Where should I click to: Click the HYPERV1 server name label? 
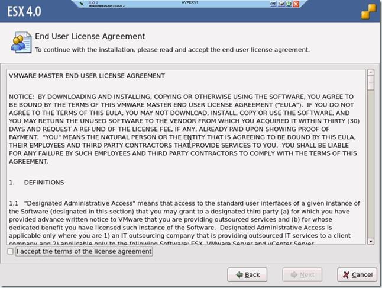pos(190,2)
